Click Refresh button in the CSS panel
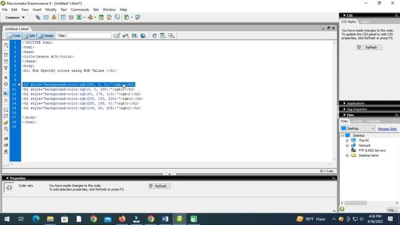 [x=369, y=47]
